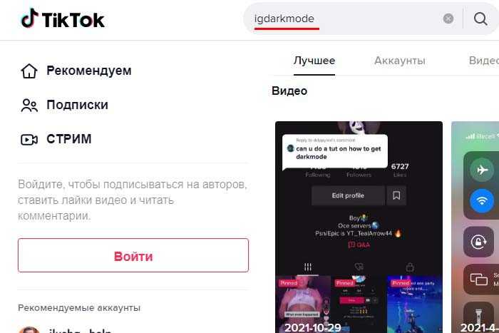This screenshot has height=333, width=499.
Task: Click the bookmark icon beside Edit profile
Action: pyautogui.click(x=396, y=195)
